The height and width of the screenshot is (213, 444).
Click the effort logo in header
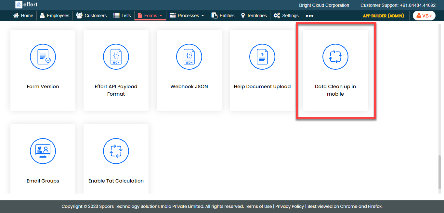pos(26,5)
